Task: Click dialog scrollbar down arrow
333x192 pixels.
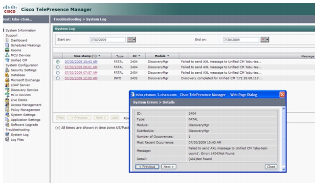Action: click(x=283, y=169)
